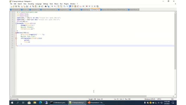Play back the recorded macro icon
The height and width of the screenshot is (105, 186).
92,6
